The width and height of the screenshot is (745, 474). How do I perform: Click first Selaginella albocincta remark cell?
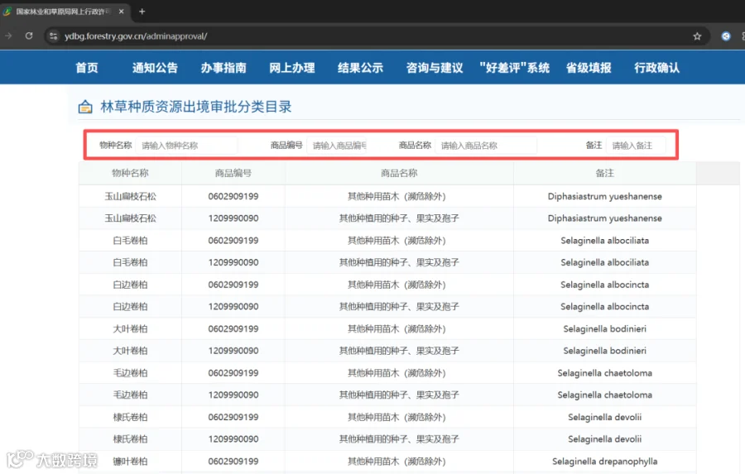pos(605,285)
